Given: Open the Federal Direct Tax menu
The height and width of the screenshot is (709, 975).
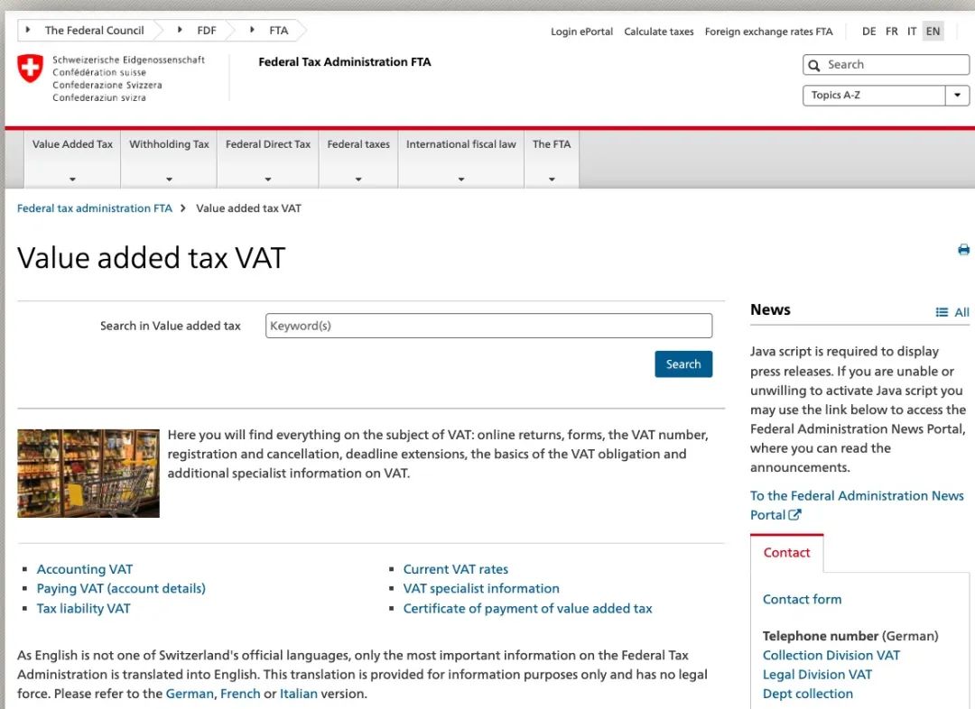Looking at the screenshot, I should click(x=267, y=158).
